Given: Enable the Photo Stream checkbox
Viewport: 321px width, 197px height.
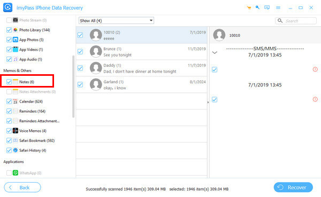Looking at the screenshot, I should click(x=9, y=20).
